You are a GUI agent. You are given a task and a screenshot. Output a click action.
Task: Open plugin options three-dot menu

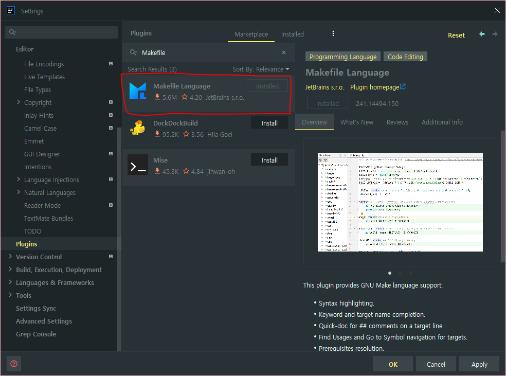tap(333, 33)
